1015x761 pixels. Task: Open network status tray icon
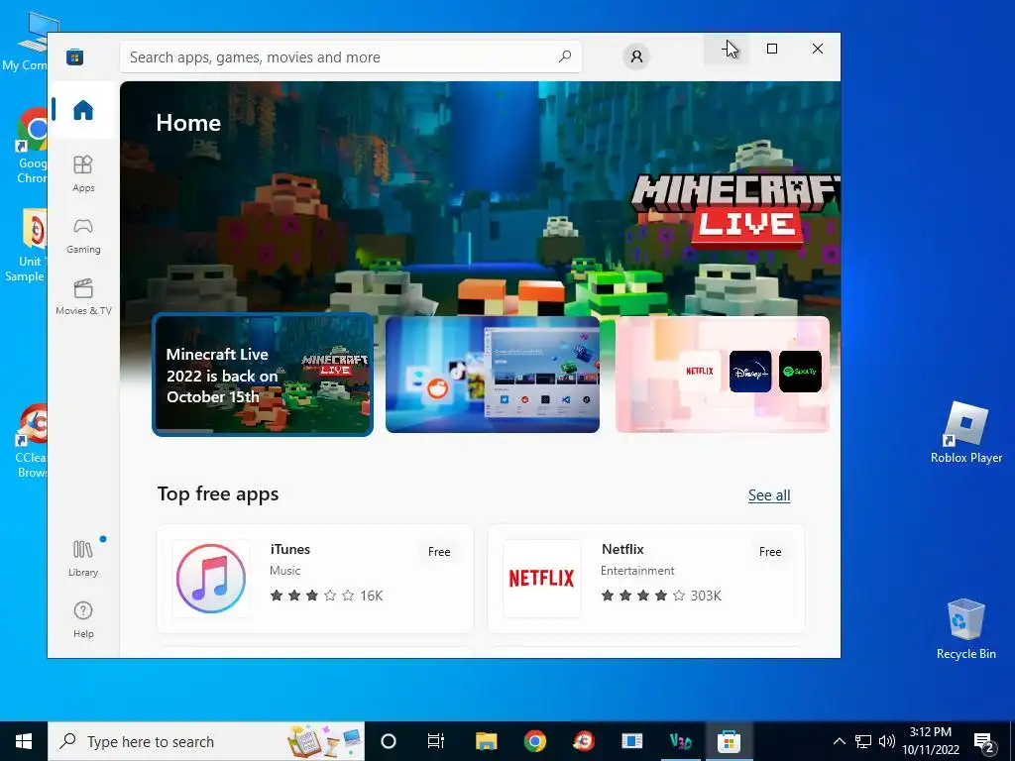tap(863, 741)
